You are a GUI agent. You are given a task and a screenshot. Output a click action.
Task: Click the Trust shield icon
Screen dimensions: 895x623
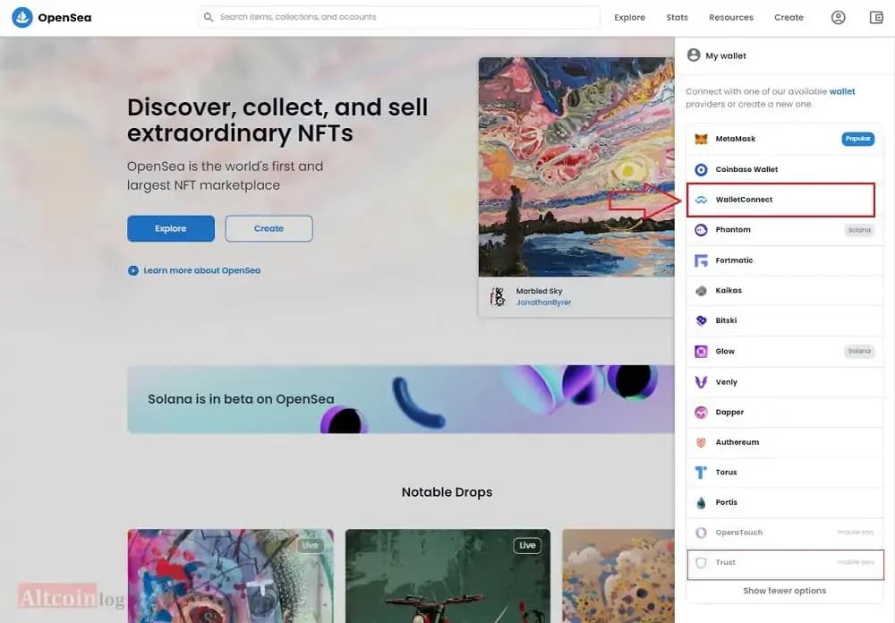click(701, 562)
